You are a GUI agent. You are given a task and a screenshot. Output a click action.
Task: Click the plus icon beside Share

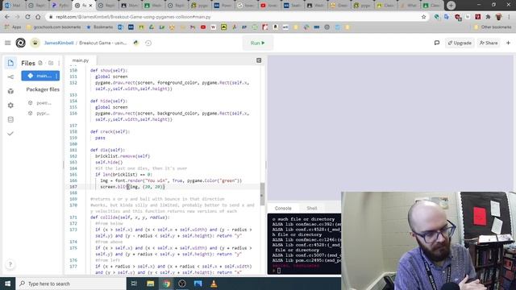[508, 43]
